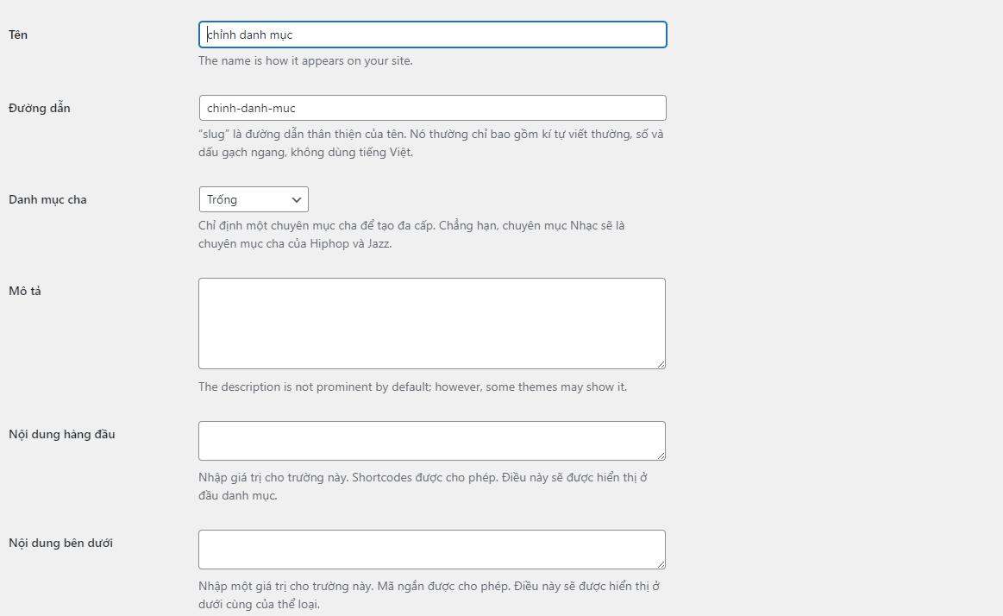Click resize grip of Nội dung bên dưới box
The height and width of the screenshot is (616, 1003).
pos(661,564)
